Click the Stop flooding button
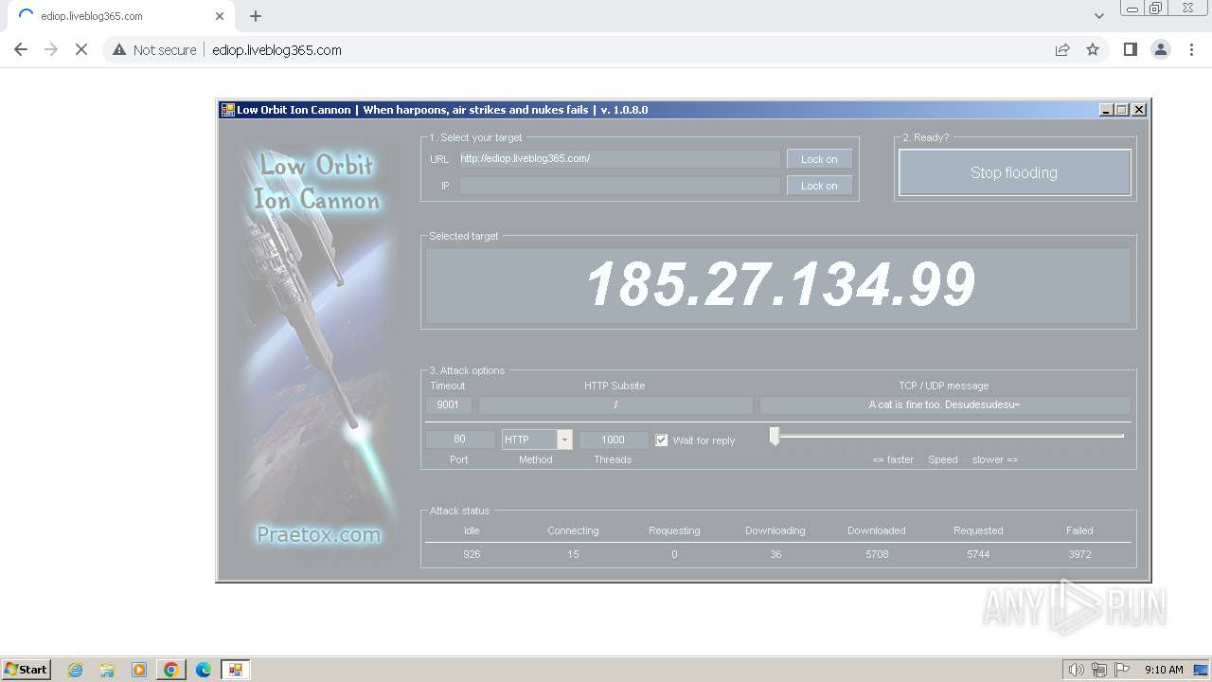The image size is (1212, 682). pyautogui.click(x=1014, y=172)
